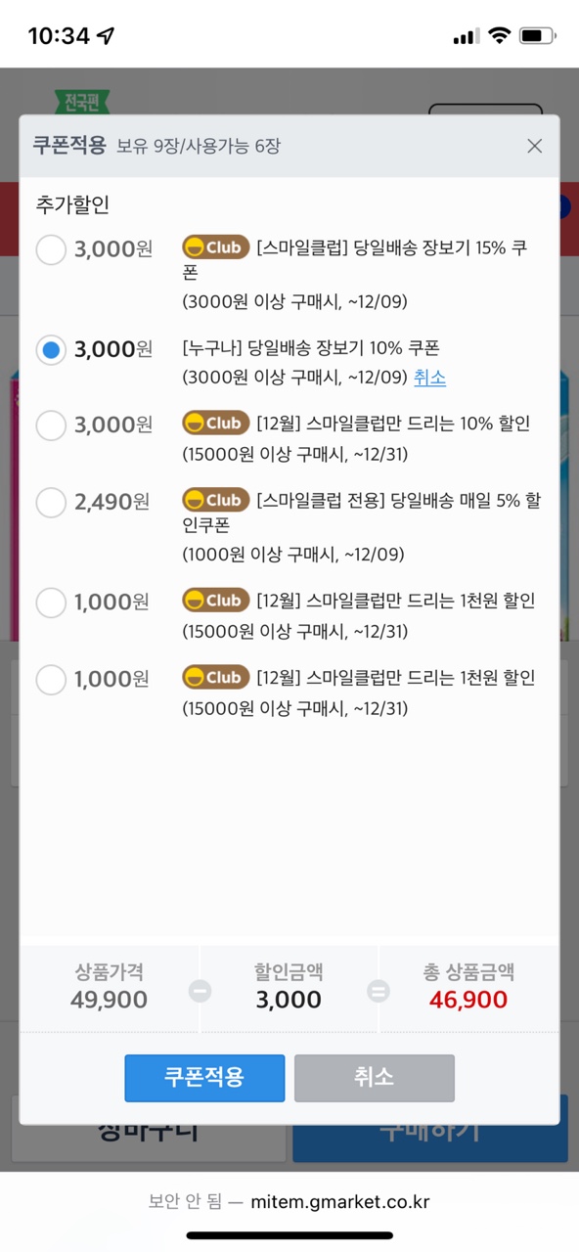The height and width of the screenshot is (1252, 579).
Task: Select the Smile Club 15% same-day coupon radio
Action: [x=51, y=248]
